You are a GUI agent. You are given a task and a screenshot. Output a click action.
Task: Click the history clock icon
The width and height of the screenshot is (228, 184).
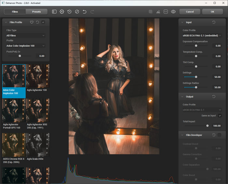(69, 12)
